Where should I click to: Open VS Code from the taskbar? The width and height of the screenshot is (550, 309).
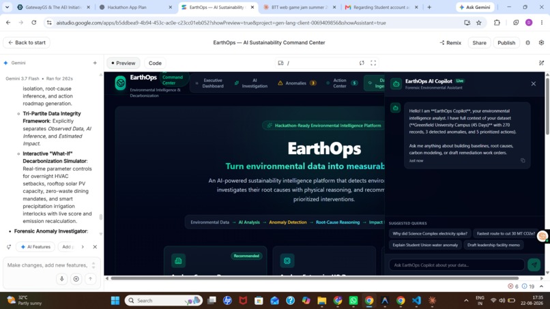pyautogui.click(x=416, y=301)
